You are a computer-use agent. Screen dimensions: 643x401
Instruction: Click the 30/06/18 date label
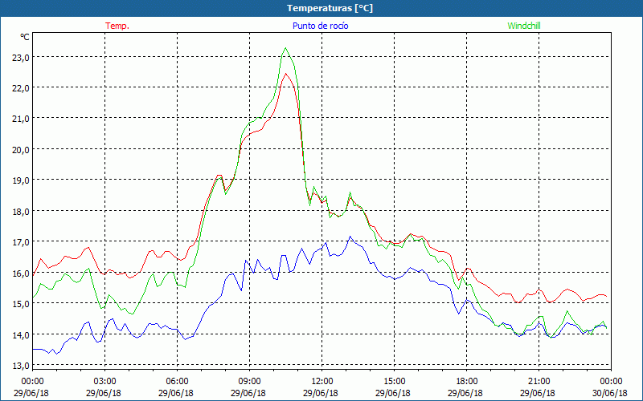610,393
